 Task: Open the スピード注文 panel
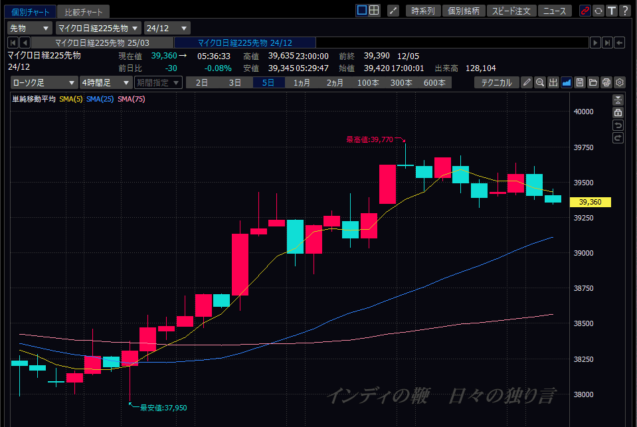coord(511,11)
